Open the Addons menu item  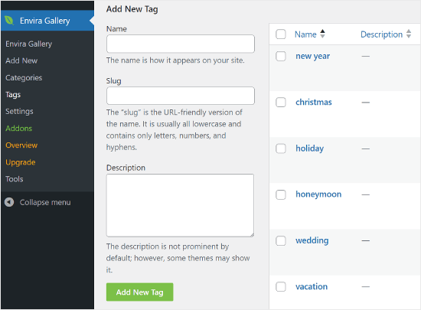click(x=19, y=129)
